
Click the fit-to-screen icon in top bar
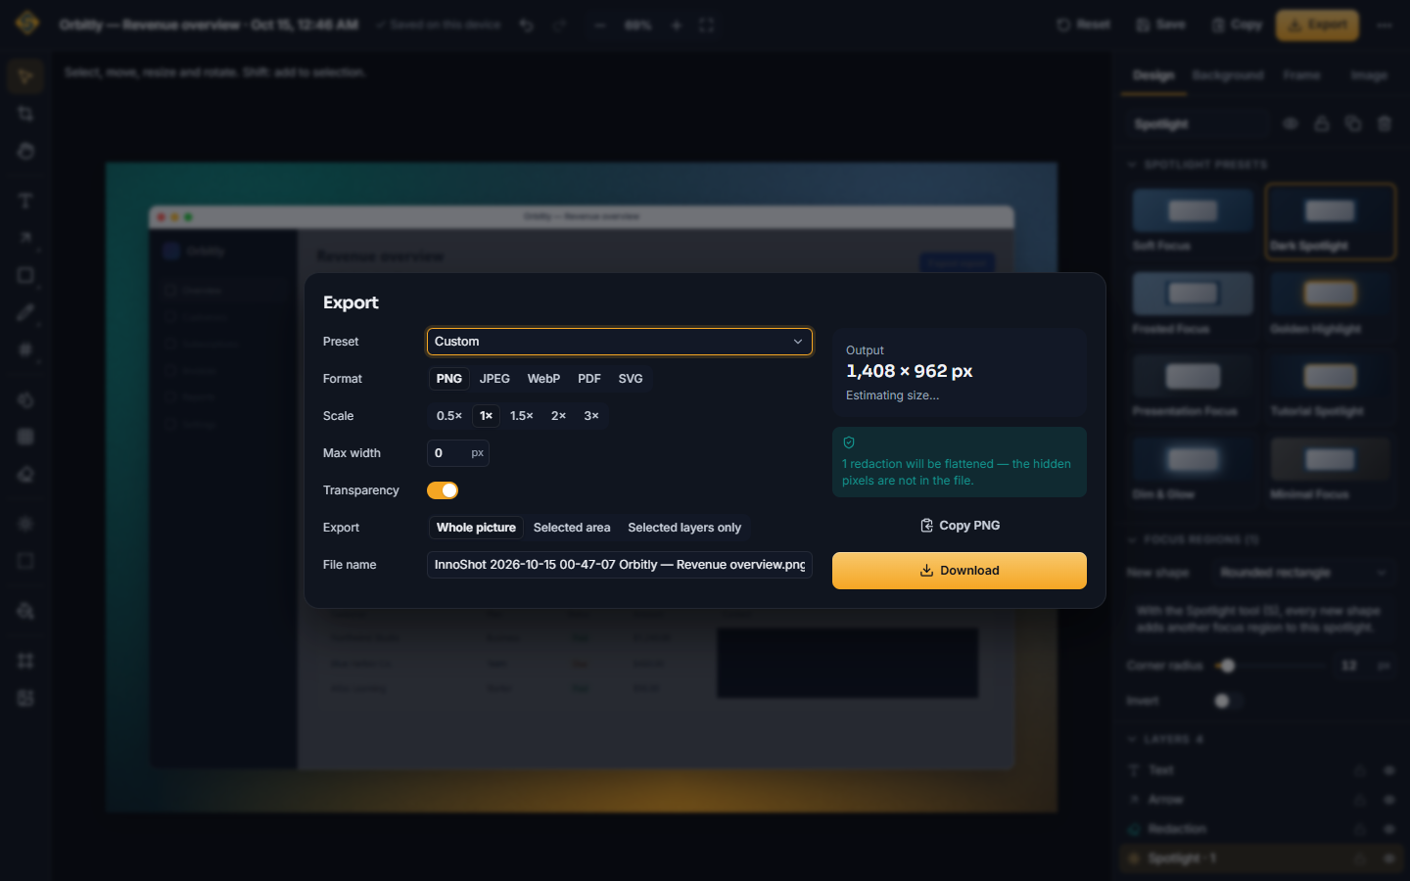(707, 25)
